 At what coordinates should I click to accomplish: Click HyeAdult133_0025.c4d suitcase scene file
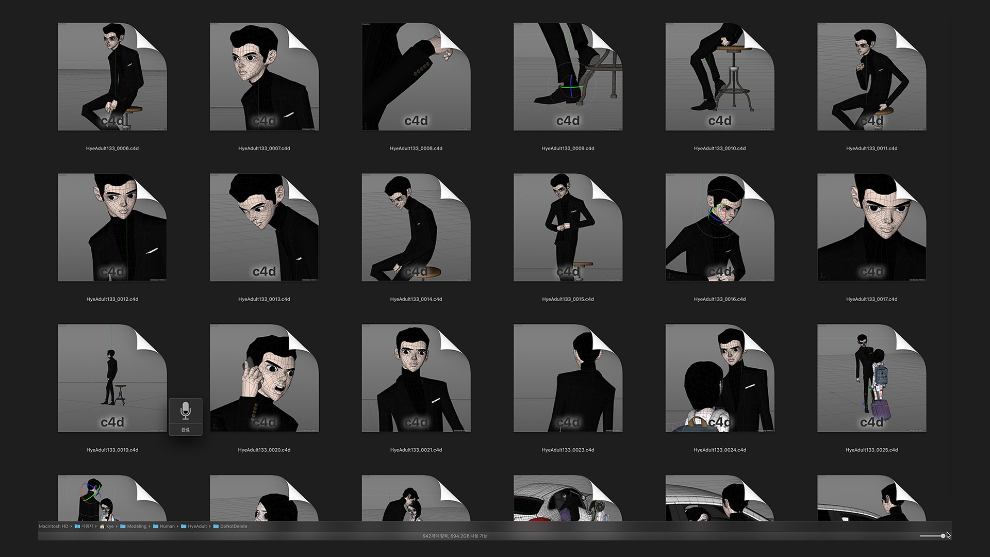click(x=871, y=378)
